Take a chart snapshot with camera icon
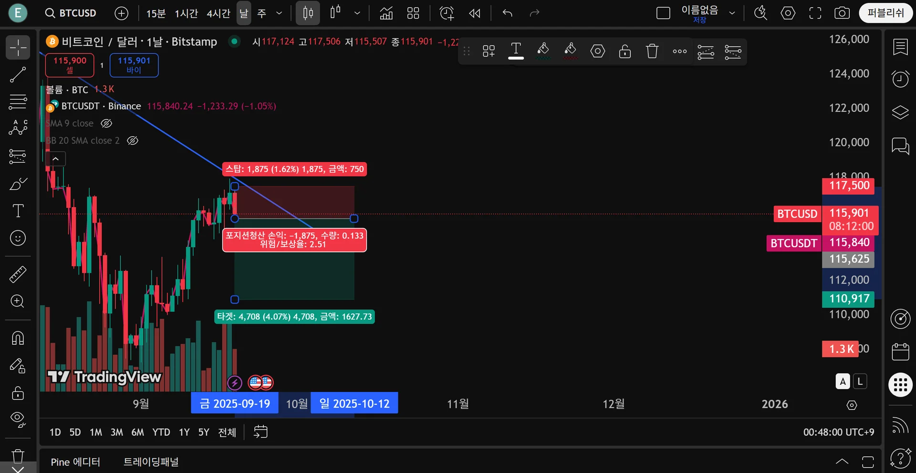916x473 pixels. click(x=842, y=13)
